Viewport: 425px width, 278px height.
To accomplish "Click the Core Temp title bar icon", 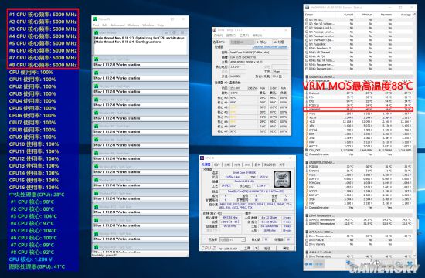I will [x=215, y=30].
